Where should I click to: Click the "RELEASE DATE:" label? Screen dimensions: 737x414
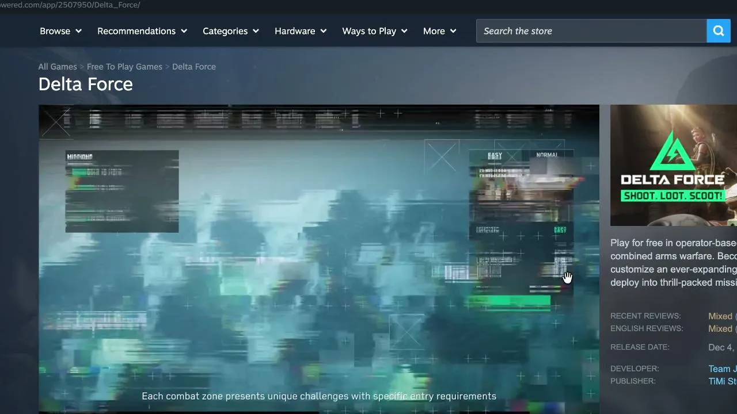pyautogui.click(x=640, y=347)
